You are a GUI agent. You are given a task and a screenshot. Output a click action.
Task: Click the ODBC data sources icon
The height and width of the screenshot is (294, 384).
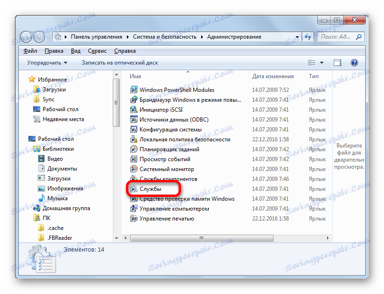pos(133,120)
